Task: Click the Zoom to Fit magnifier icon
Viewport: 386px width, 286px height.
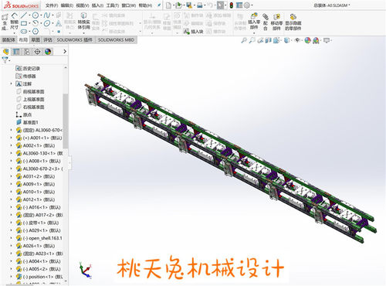Action: 243,40
